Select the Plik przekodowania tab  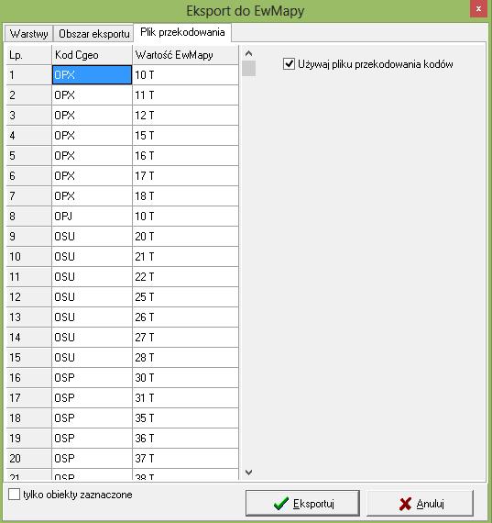pyautogui.click(x=182, y=32)
